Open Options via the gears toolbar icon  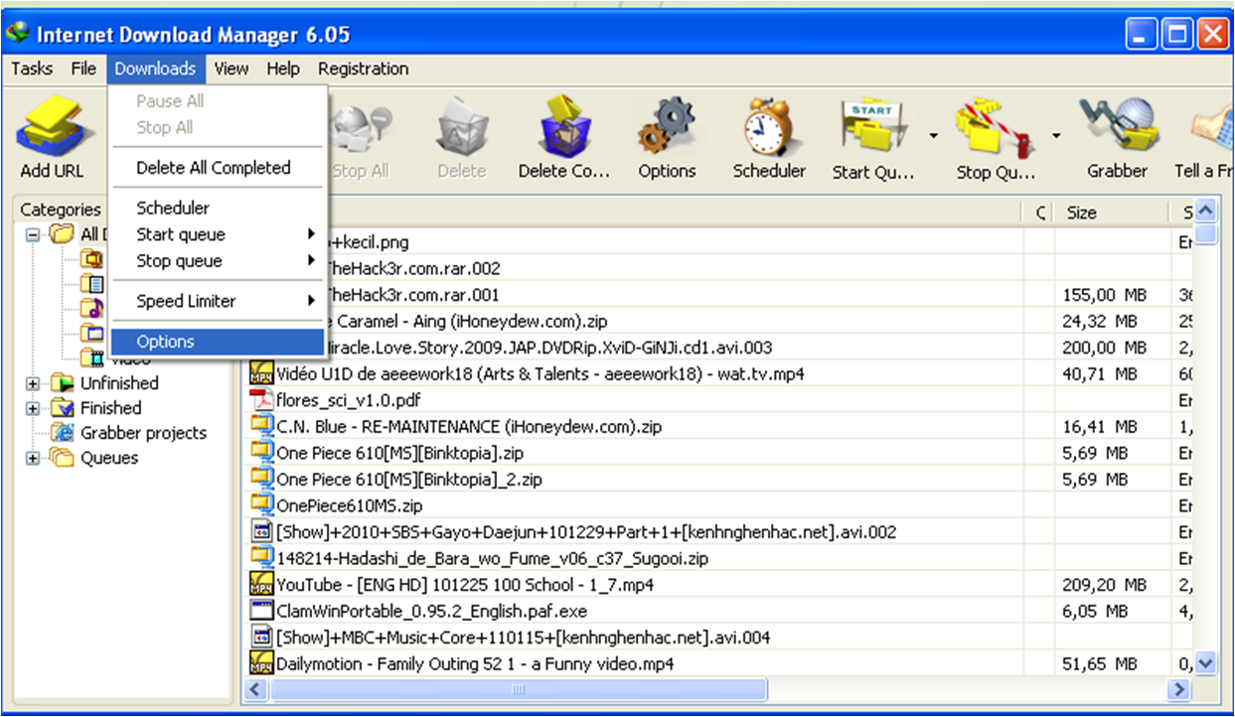(667, 127)
